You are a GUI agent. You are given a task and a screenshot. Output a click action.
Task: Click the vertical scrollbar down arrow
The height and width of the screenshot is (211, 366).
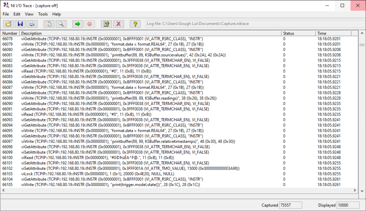pyautogui.click(x=362, y=191)
